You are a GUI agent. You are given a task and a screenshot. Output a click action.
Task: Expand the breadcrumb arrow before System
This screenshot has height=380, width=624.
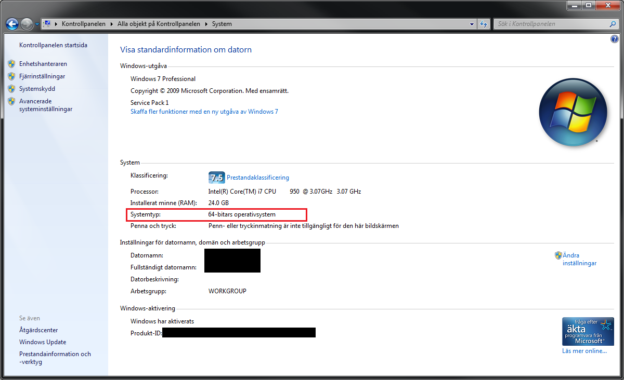[206, 24]
